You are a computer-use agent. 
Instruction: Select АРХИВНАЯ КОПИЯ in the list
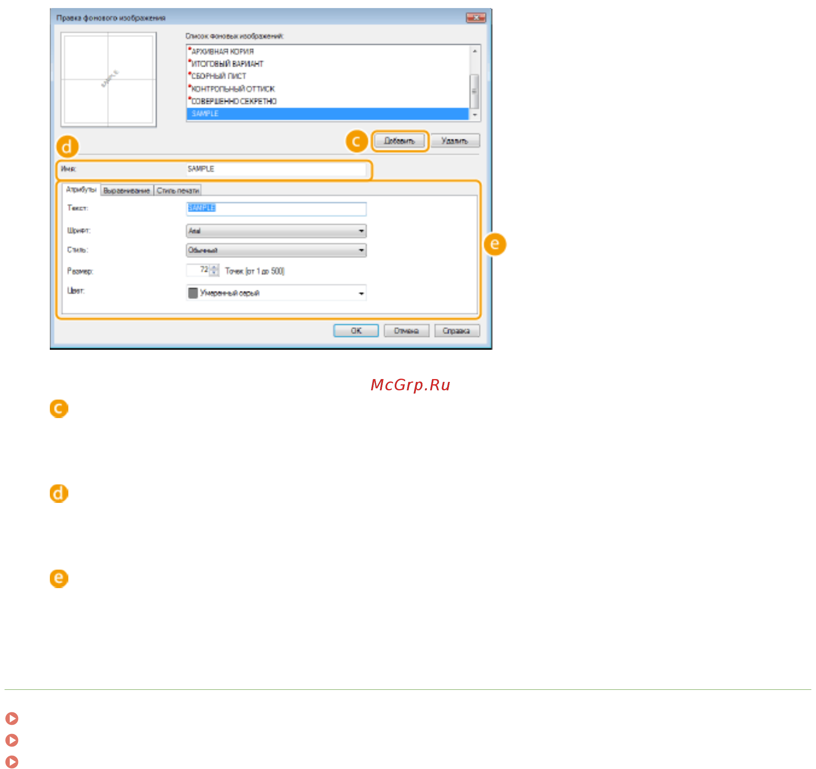coord(223,51)
